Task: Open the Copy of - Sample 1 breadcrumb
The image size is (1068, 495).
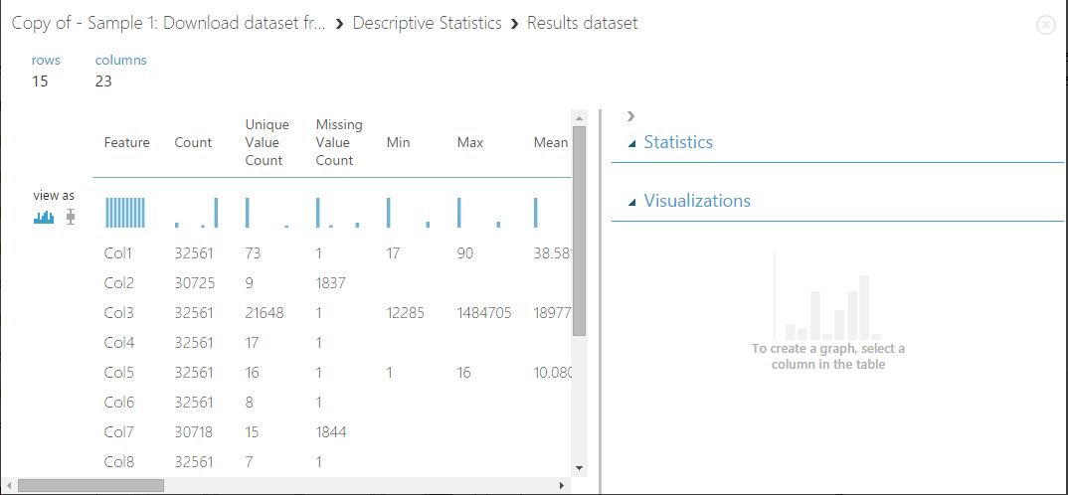Action: point(169,23)
